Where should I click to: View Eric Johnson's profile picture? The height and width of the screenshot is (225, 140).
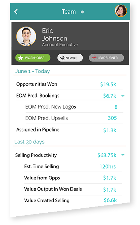[26, 36]
